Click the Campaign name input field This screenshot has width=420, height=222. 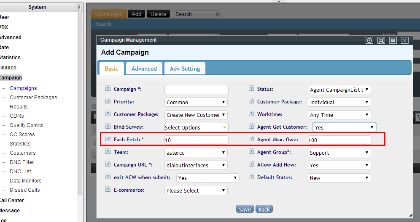(196, 90)
